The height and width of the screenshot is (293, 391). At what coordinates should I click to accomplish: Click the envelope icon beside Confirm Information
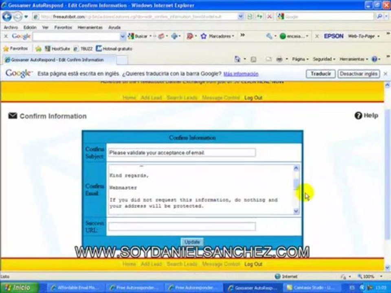pos(13,116)
